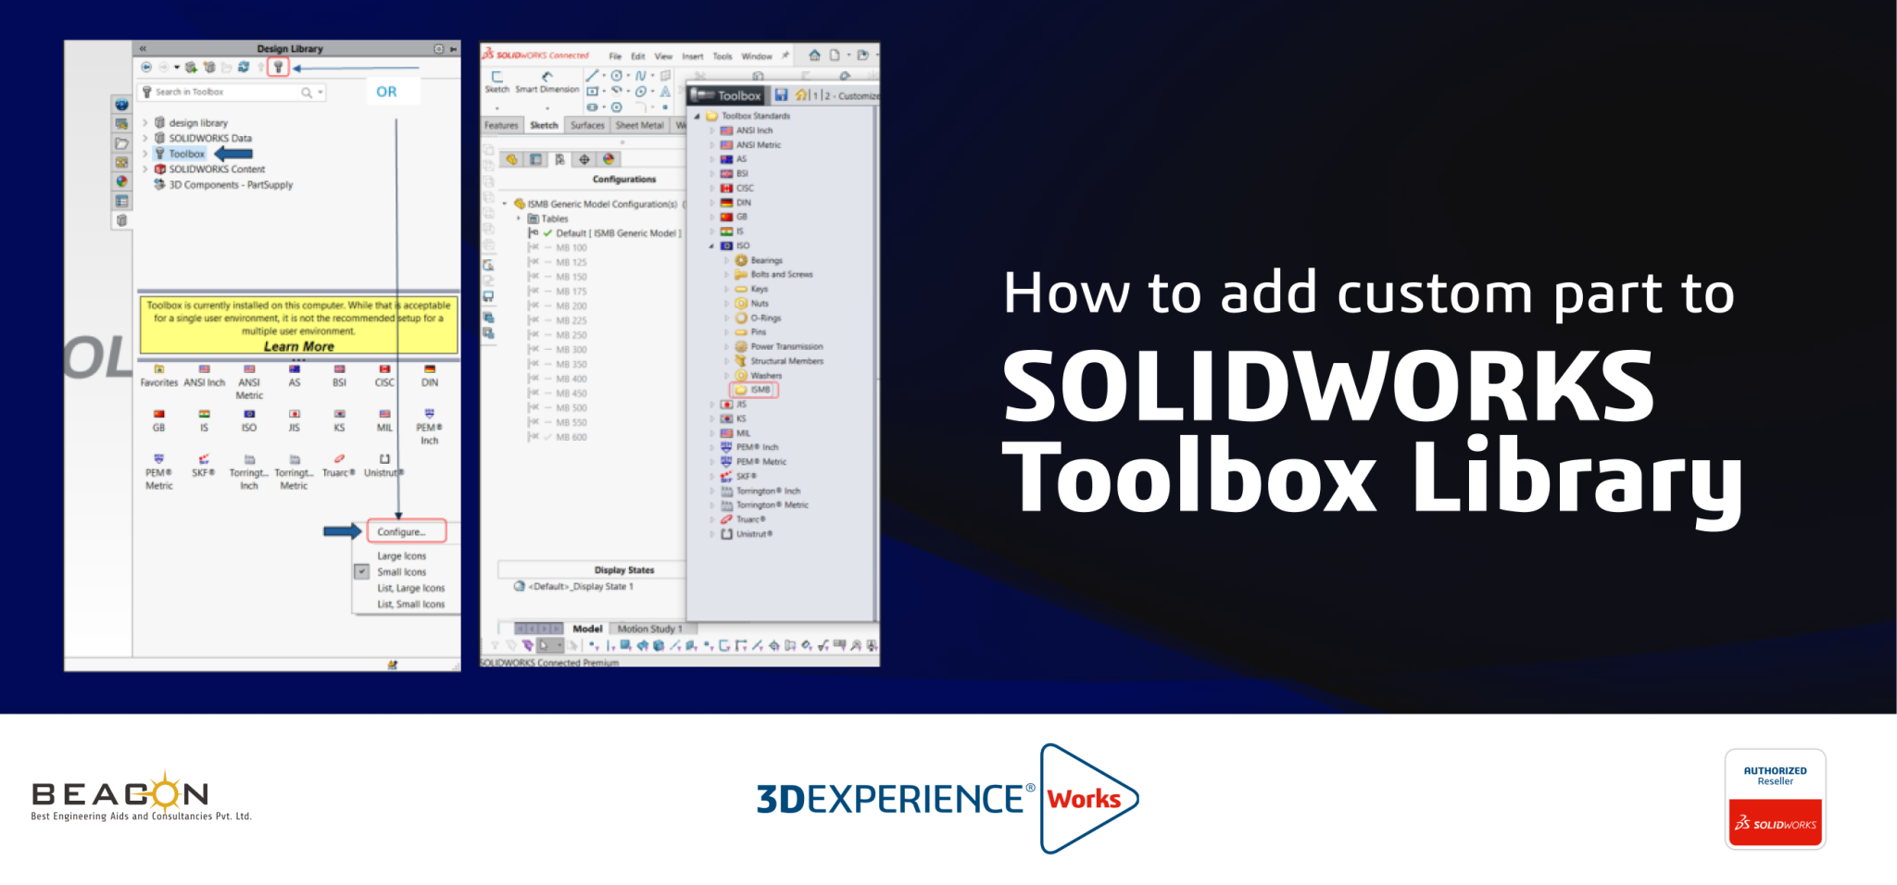Click the Home icon in SOLIDWORKS title bar

pos(814,56)
